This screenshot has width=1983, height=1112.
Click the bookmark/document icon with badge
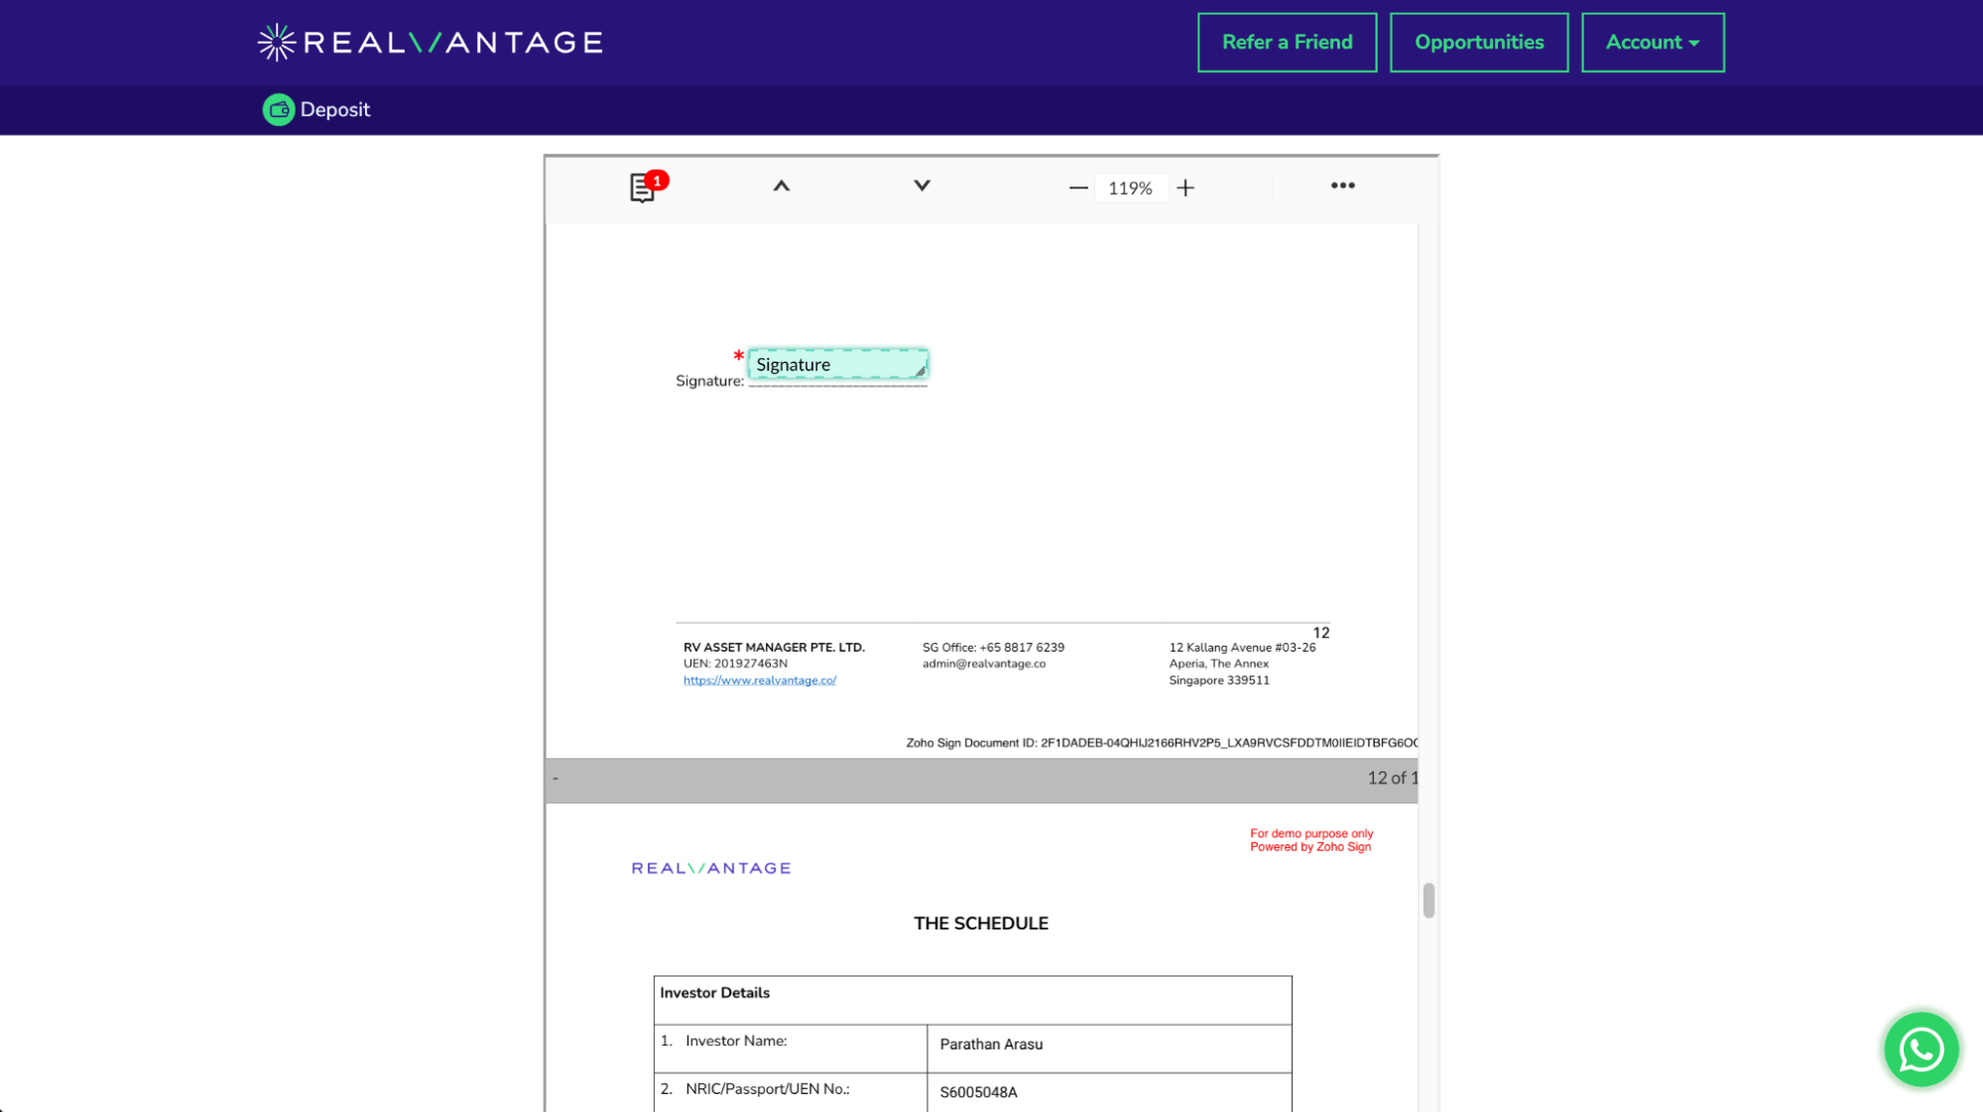[642, 188]
